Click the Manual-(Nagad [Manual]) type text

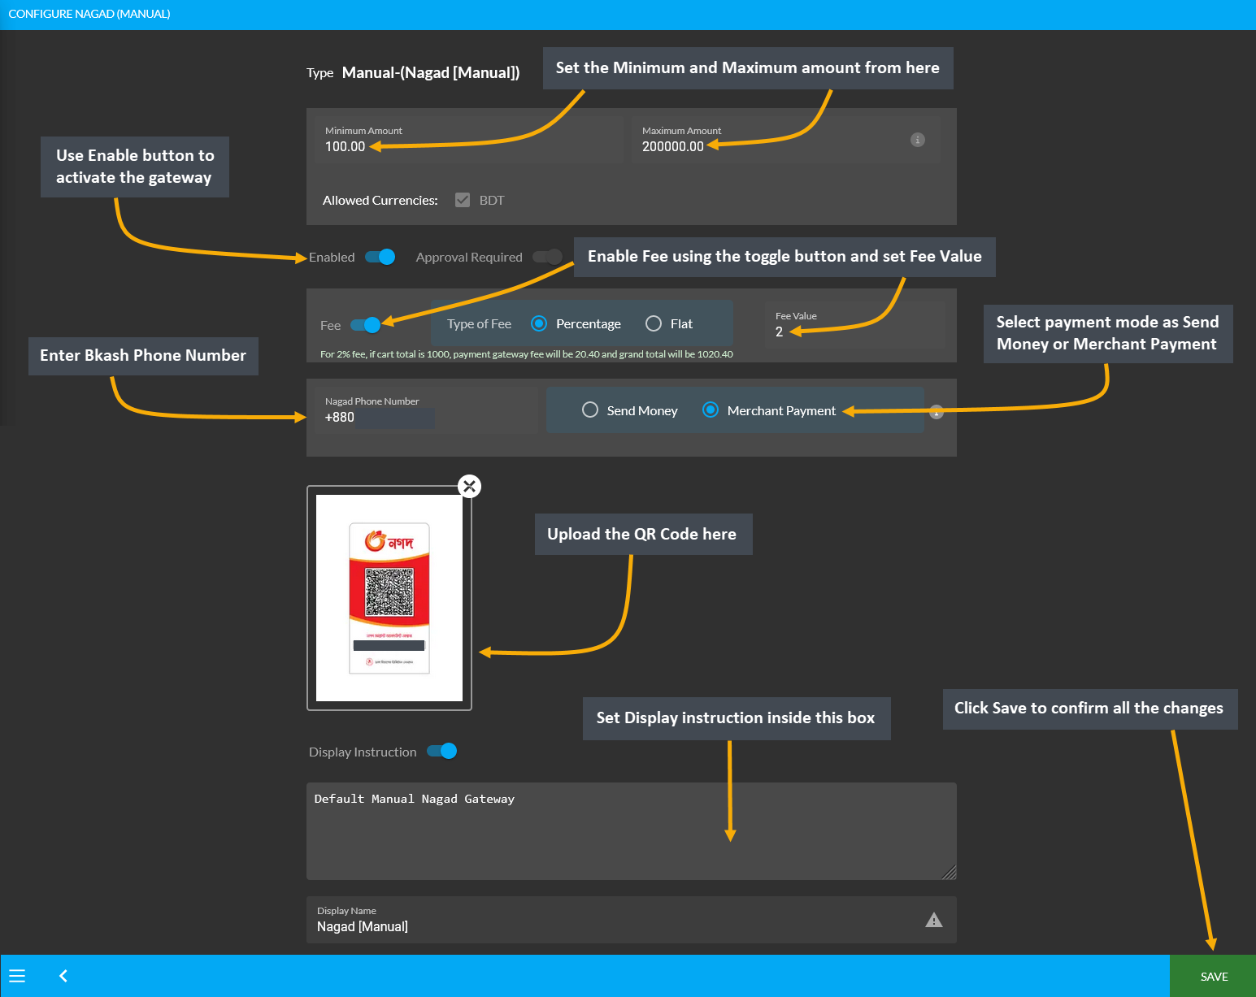pyautogui.click(x=431, y=72)
